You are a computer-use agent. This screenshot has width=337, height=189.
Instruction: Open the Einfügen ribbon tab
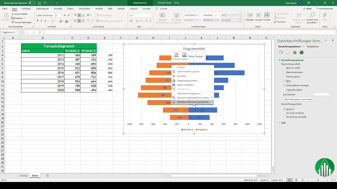pyautogui.click(x=26, y=9)
